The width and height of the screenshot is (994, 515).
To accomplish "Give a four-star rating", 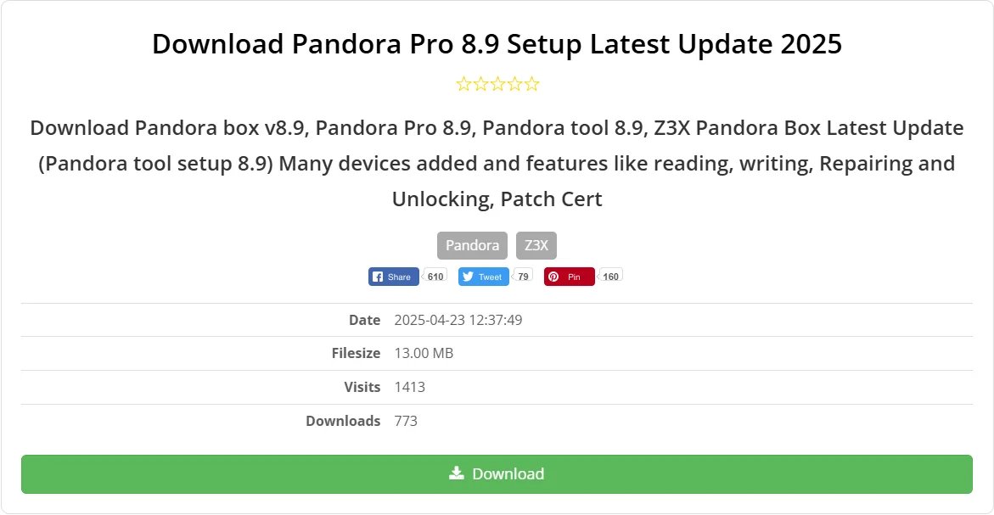I will [515, 83].
